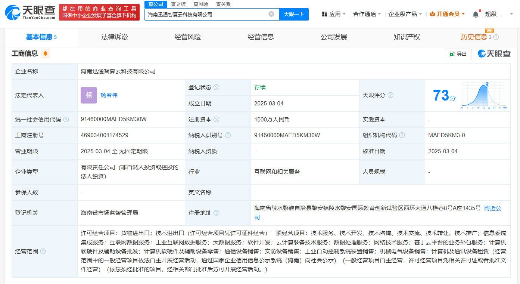Expand the 应用 dropdown menu

tap(334, 14)
